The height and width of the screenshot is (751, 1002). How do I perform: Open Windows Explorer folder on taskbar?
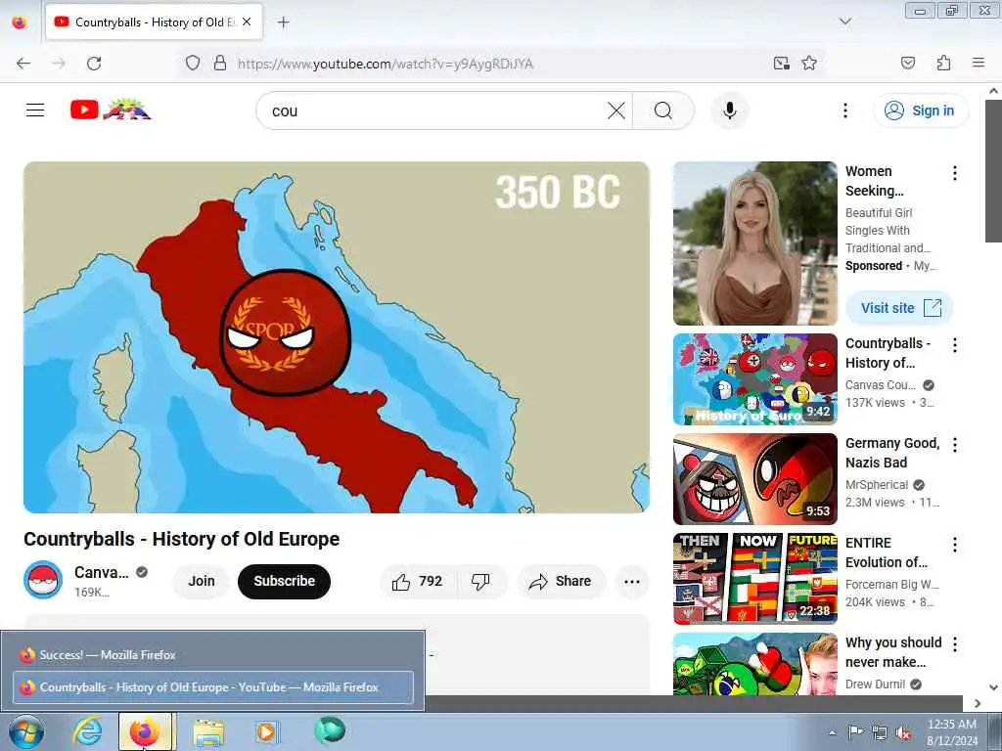tap(208, 731)
